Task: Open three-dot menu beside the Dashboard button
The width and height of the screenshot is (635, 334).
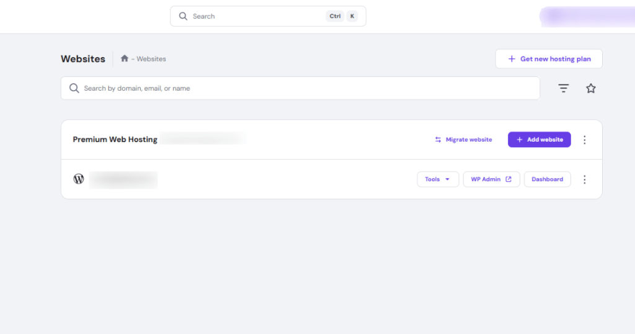Action: click(584, 179)
